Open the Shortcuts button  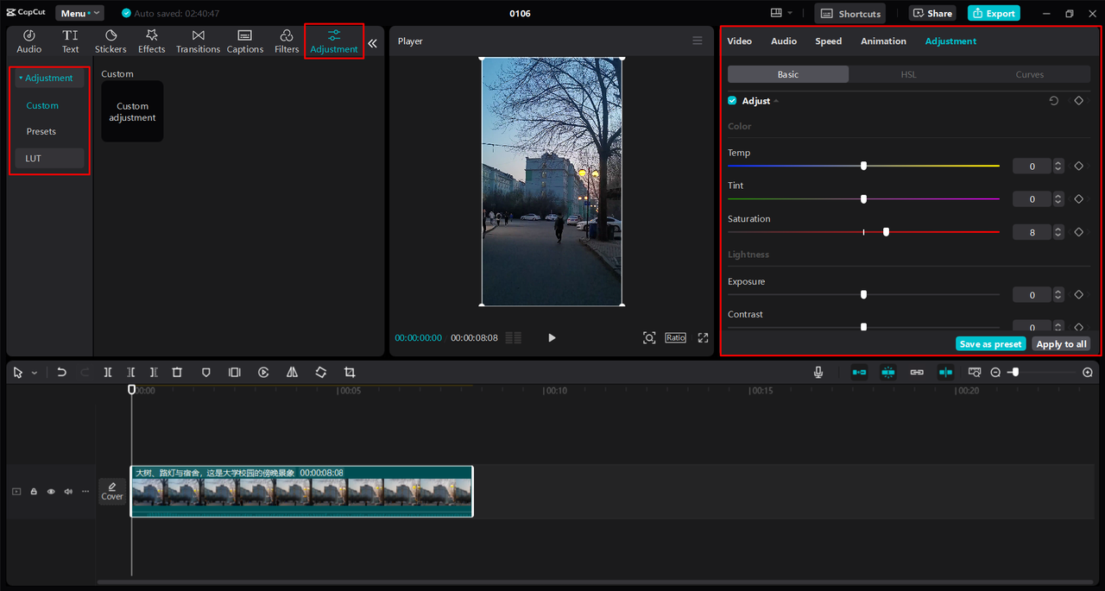tap(850, 13)
